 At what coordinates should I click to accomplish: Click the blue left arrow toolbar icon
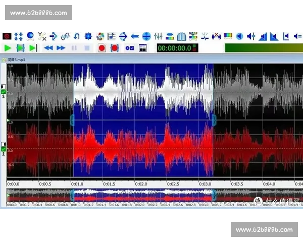tap(134, 36)
